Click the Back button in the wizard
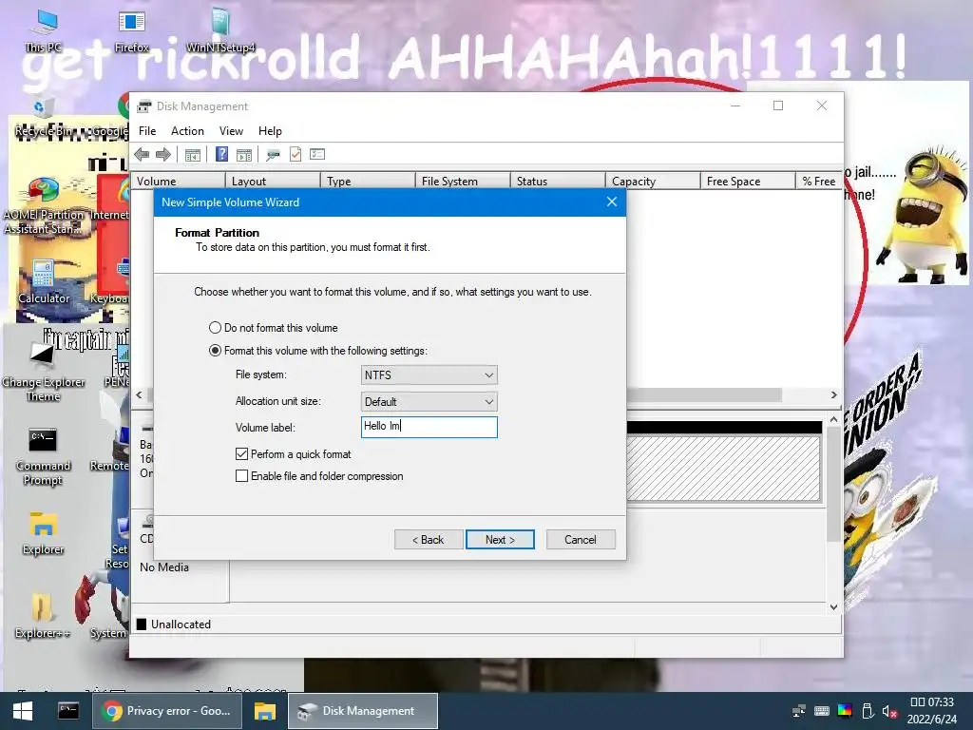Screen dimensions: 973x730 [x=429, y=540]
